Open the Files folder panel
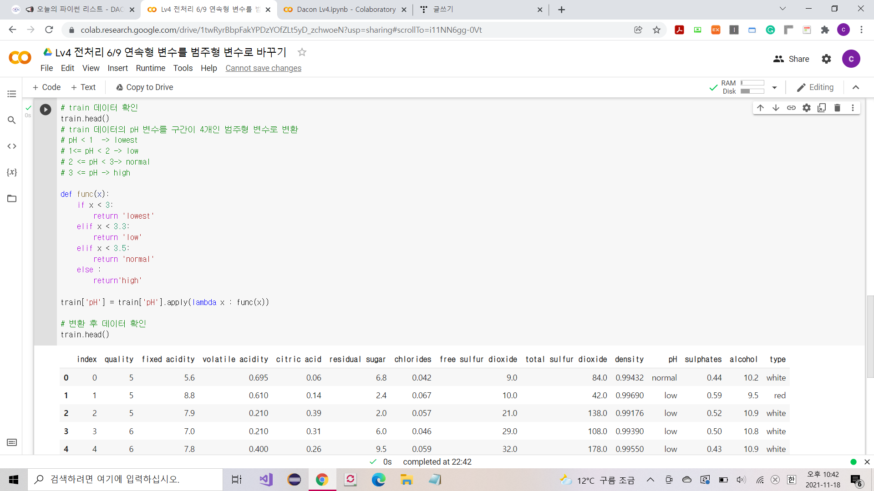The width and height of the screenshot is (874, 491). [12, 198]
